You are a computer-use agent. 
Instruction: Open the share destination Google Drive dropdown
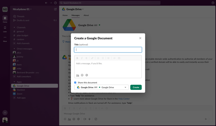click(x=102, y=87)
